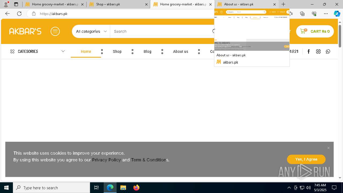Screen dimensions: 343x193
Task: Click the product Search input field
Action: (x=162, y=31)
